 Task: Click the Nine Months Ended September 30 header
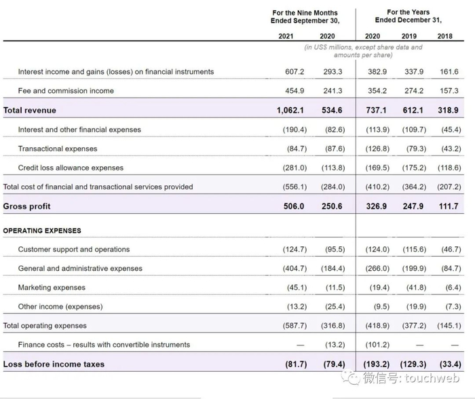(305, 16)
